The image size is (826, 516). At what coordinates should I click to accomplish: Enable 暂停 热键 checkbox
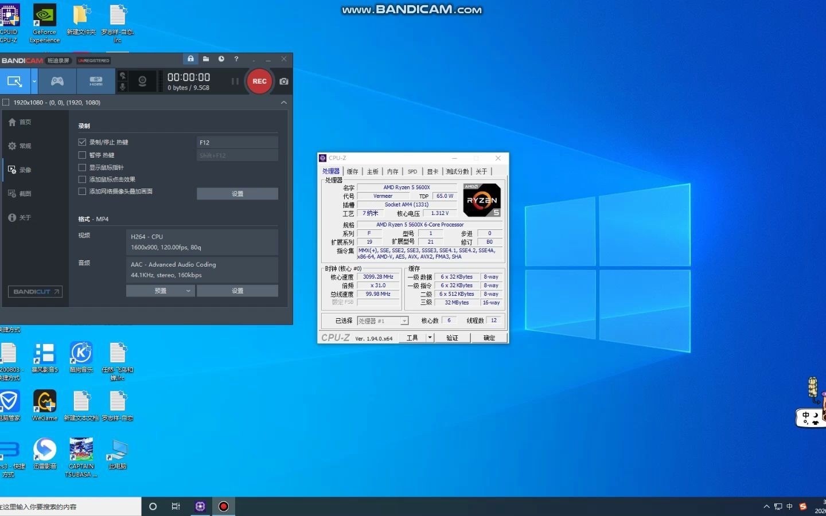pos(82,155)
